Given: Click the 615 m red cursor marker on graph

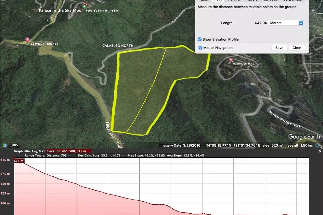Looking at the screenshot, I should click(19, 161).
